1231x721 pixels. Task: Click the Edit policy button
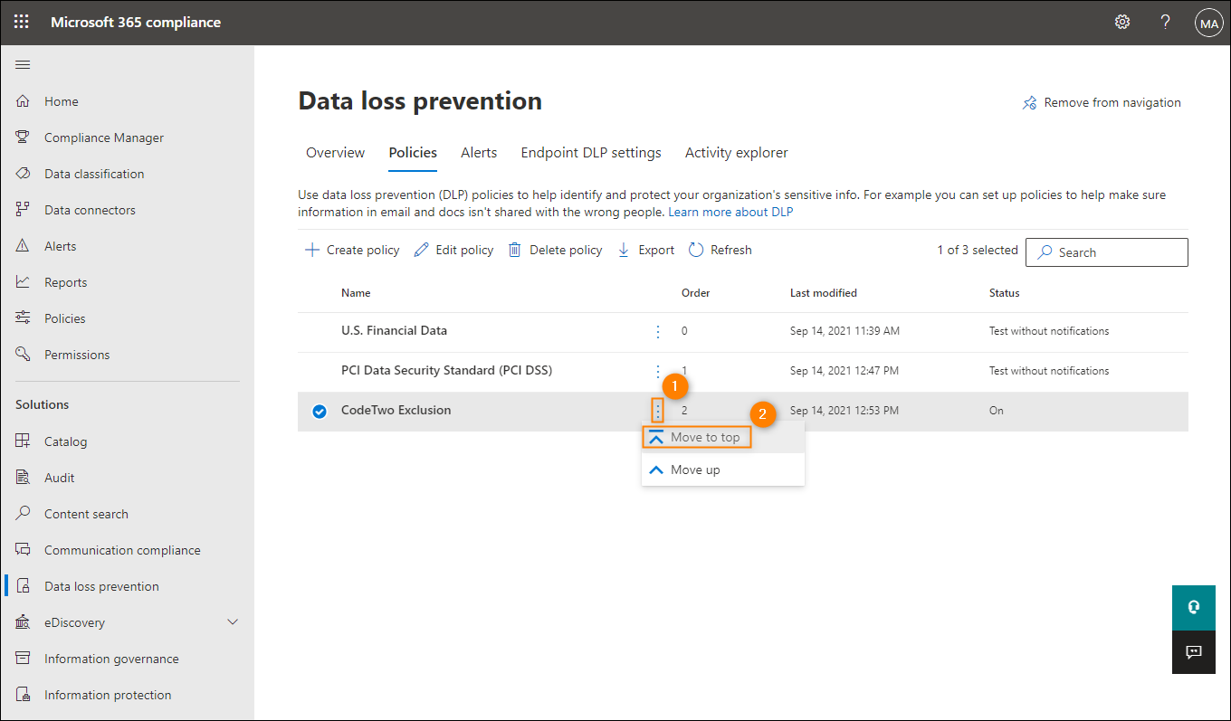point(453,250)
